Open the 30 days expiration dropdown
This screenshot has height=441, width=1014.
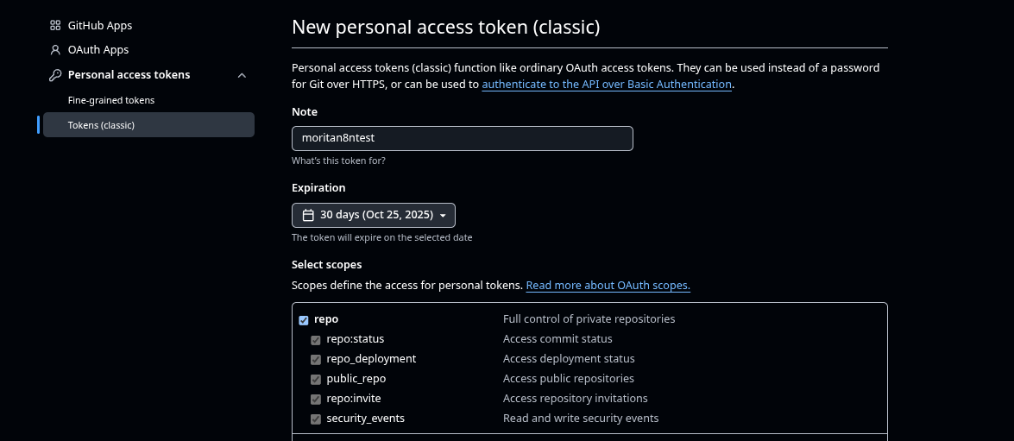click(x=374, y=215)
